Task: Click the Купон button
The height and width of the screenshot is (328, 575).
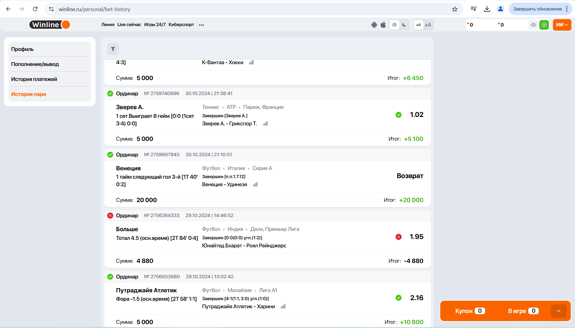Action: point(470,311)
